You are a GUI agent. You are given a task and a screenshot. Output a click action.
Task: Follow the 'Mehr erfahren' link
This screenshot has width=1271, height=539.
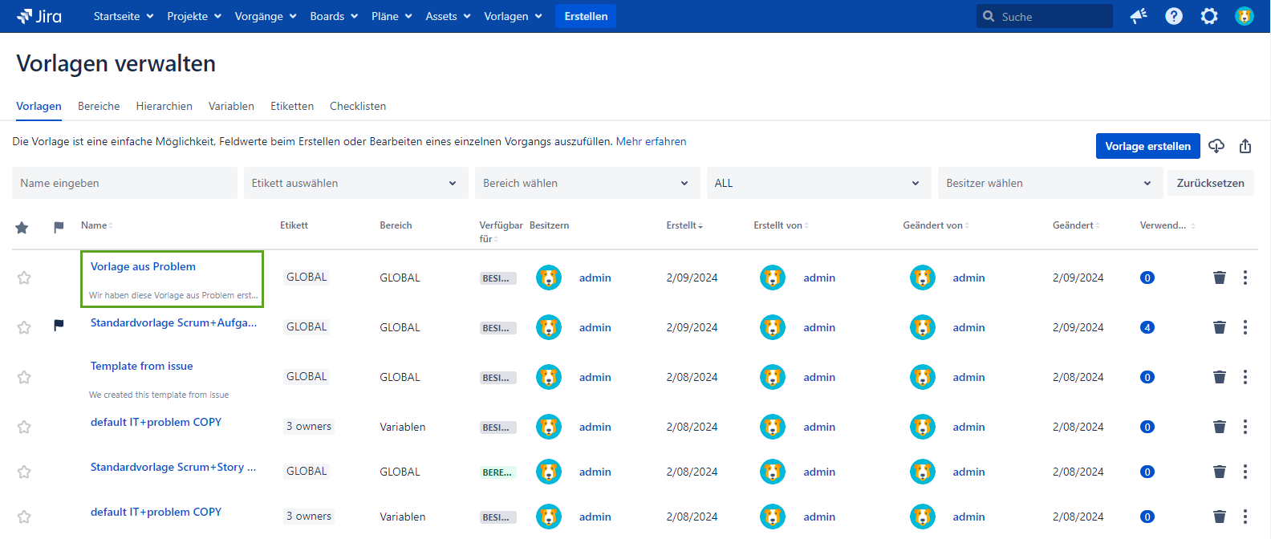point(651,141)
